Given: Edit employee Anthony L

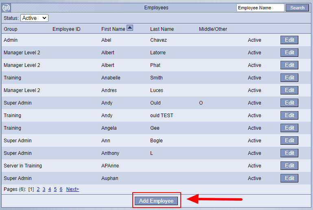Looking at the screenshot, I should [289, 153].
